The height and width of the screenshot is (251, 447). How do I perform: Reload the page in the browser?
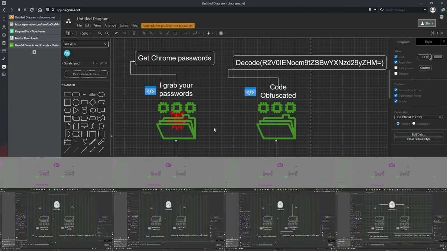click(x=32, y=10)
